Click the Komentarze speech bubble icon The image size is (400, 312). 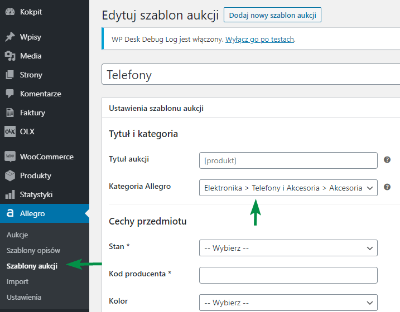click(10, 94)
